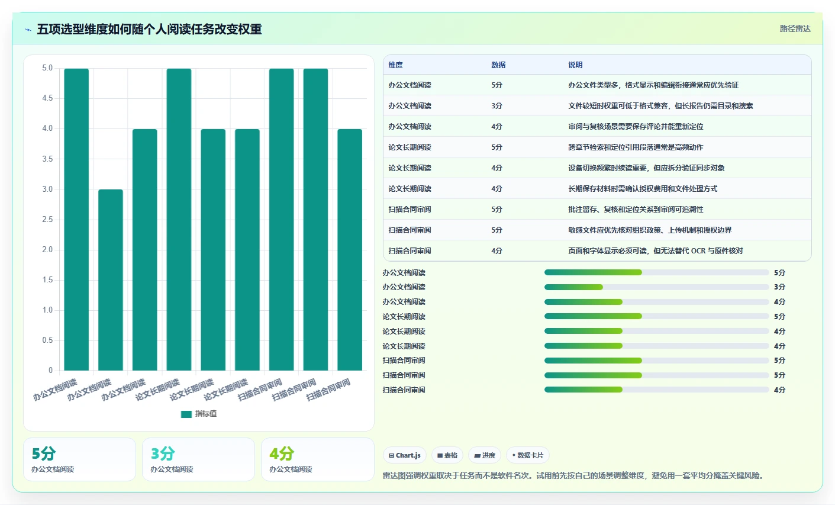The height and width of the screenshot is (505, 835).
Task: Click the 0.5 label on the y-axis
Action: tap(47, 340)
